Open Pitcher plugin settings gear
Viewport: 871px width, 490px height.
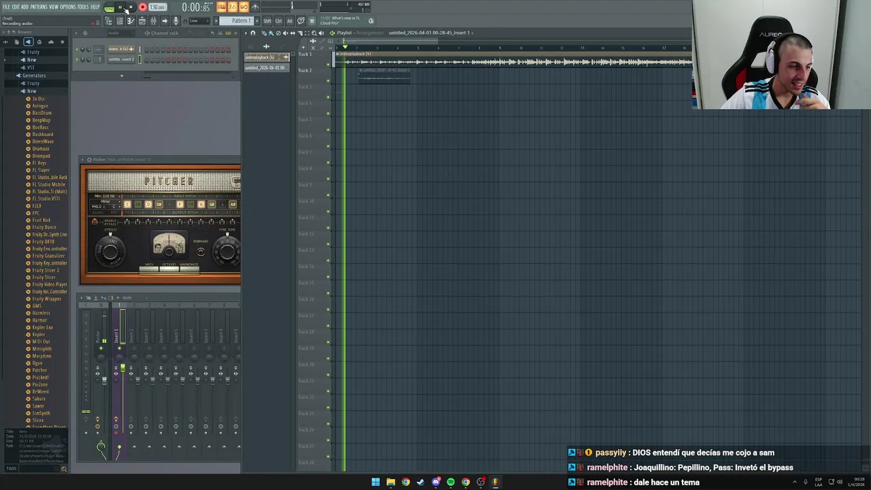(89, 160)
